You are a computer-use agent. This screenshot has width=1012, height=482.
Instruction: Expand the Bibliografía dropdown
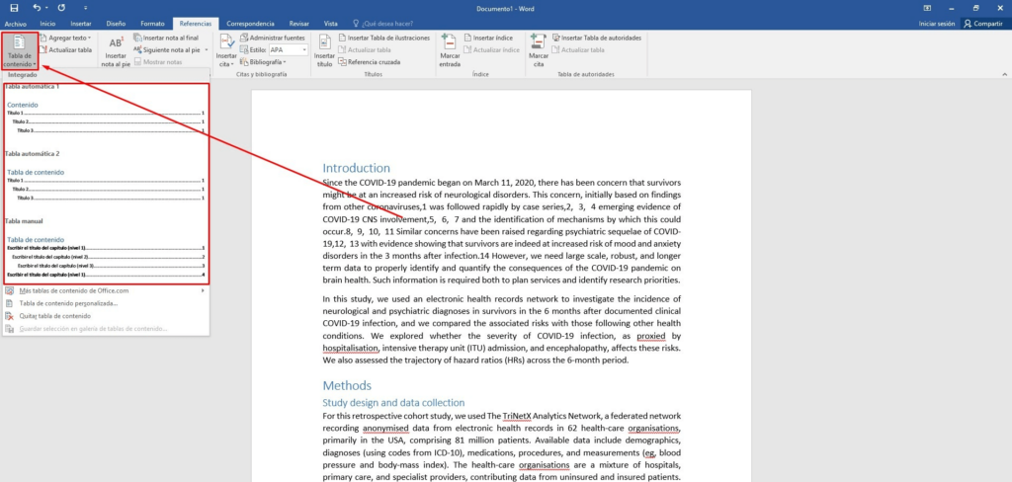point(263,62)
